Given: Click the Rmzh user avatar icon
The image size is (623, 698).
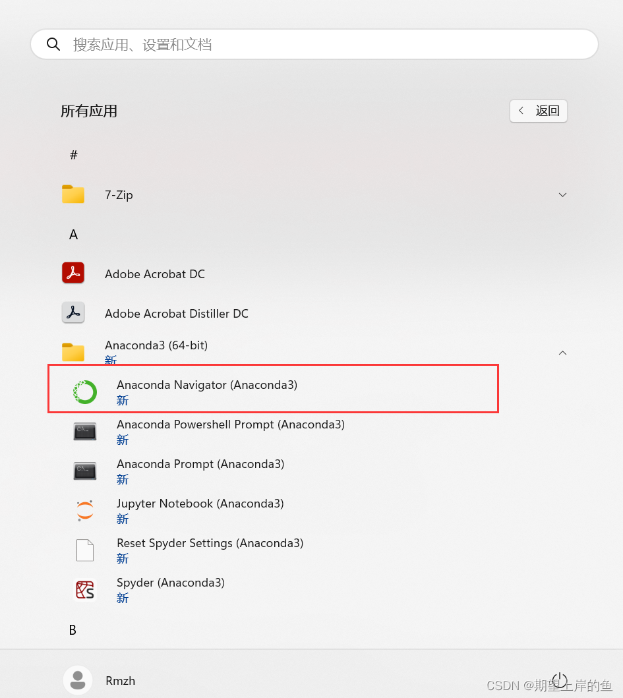Looking at the screenshot, I should coord(78,681).
